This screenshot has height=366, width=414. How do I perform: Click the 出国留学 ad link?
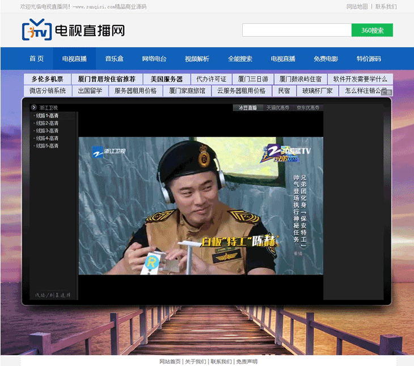90,91
